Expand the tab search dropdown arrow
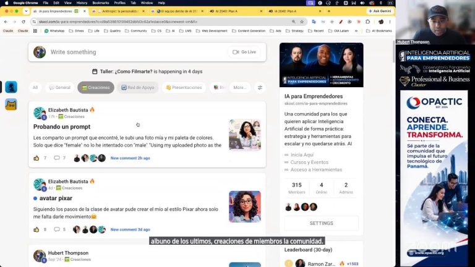475x267 pixels. tap(26, 11)
